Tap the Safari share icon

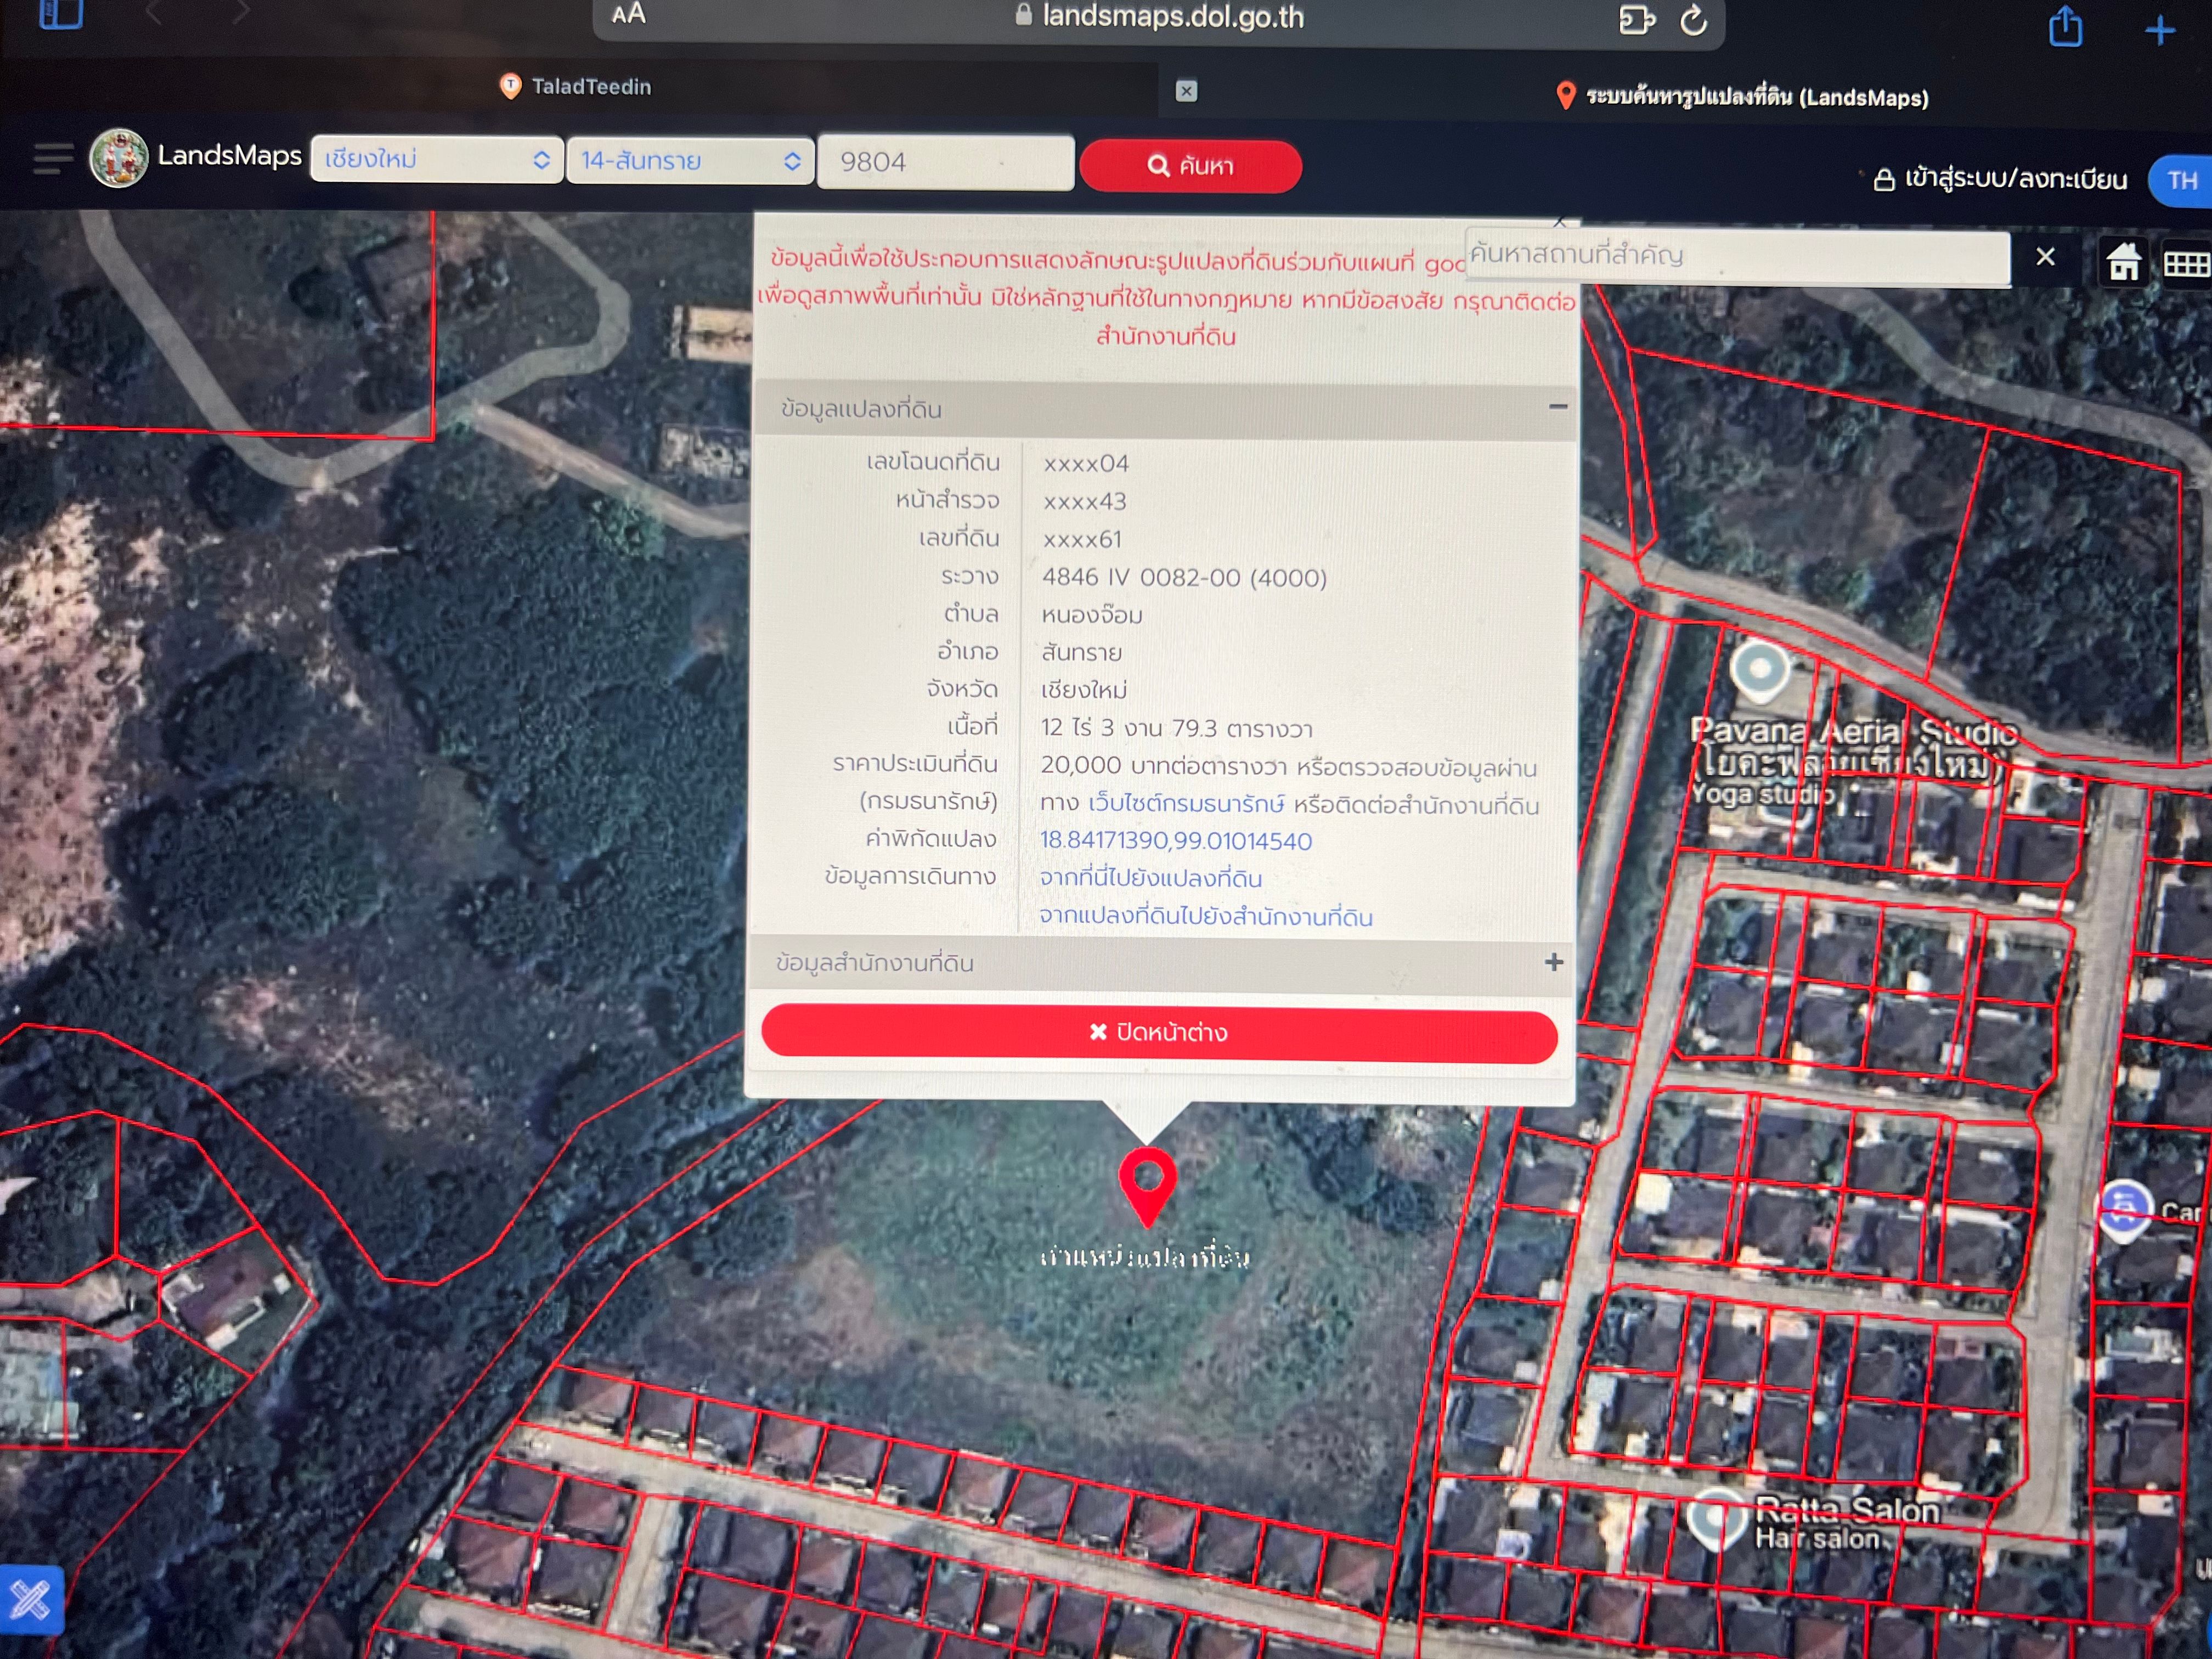[x=2065, y=26]
